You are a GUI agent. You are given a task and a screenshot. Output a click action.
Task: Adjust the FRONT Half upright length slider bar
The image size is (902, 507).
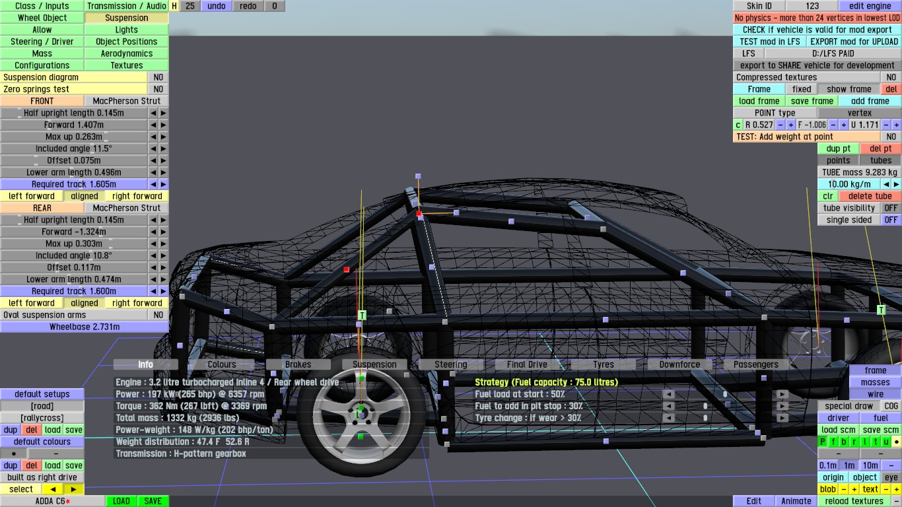74,113
